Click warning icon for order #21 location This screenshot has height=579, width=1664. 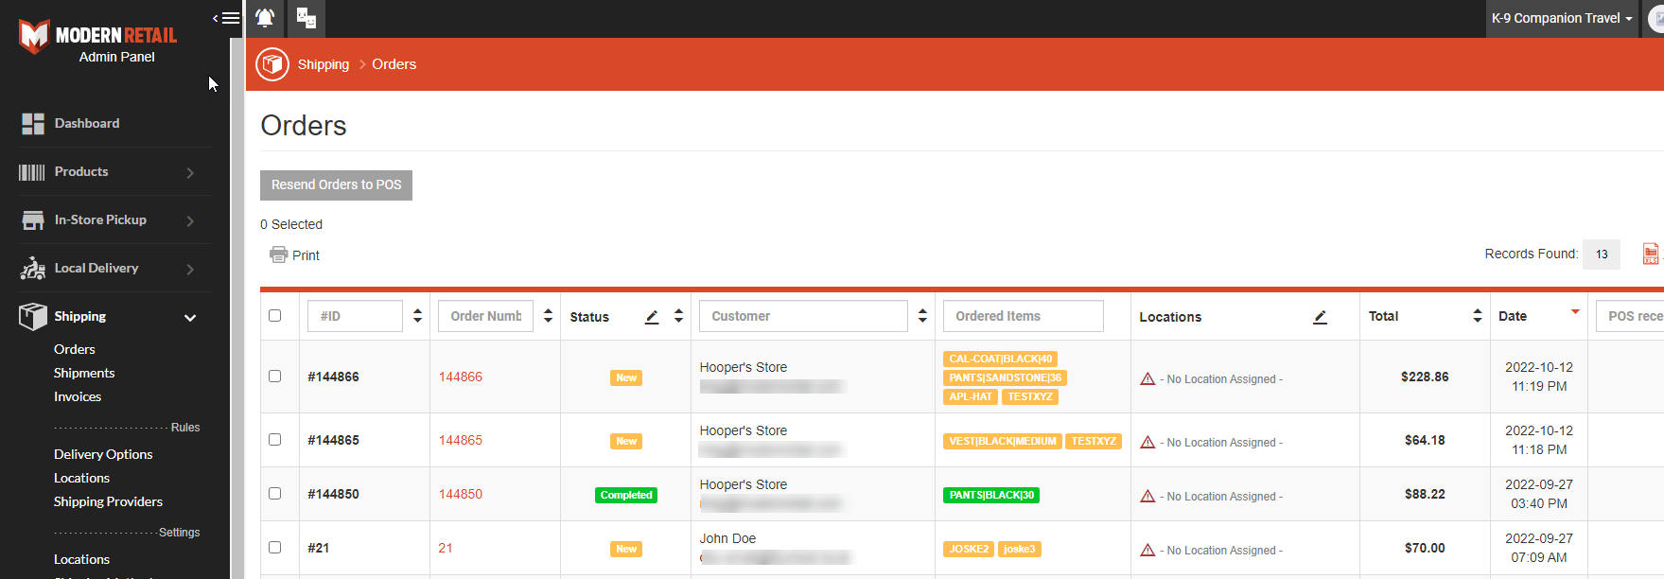(x=1147, y=550)
